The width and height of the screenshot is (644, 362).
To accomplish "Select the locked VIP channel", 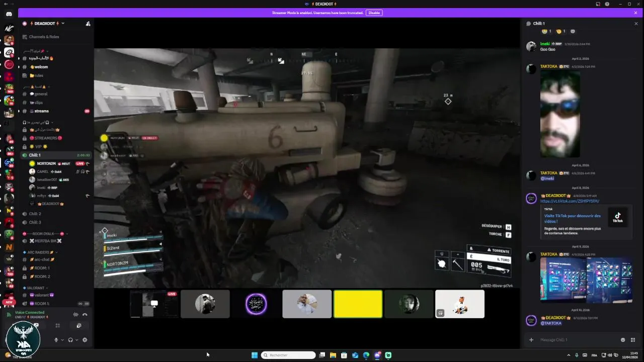I will tap(55, 146).
